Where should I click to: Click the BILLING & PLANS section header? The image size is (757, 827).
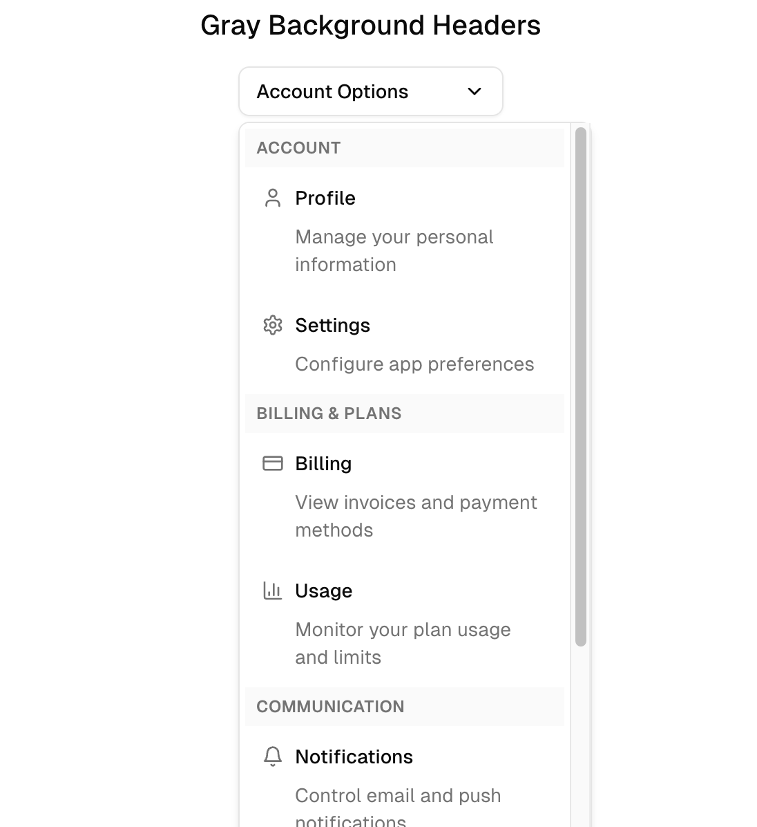329,413
